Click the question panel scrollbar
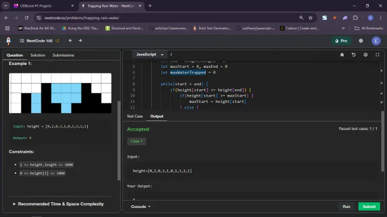Screen dimensions: 387x217 (119, 140)
